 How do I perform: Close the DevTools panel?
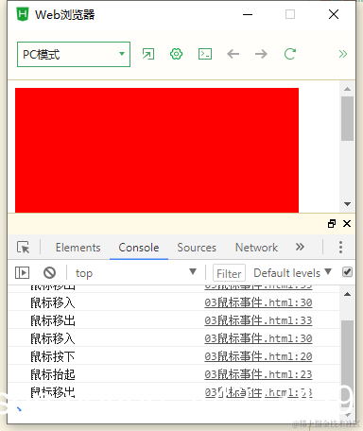[x=347, y=223]
